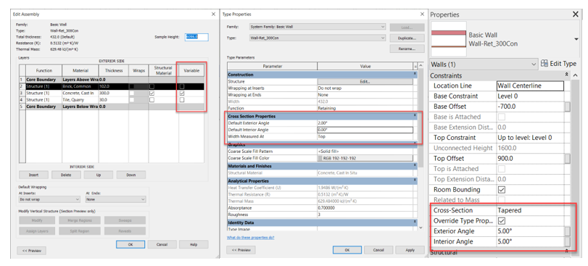Click the Structure Edit... button
This screenshot has height=266, width=588.
tap(365, 81)
